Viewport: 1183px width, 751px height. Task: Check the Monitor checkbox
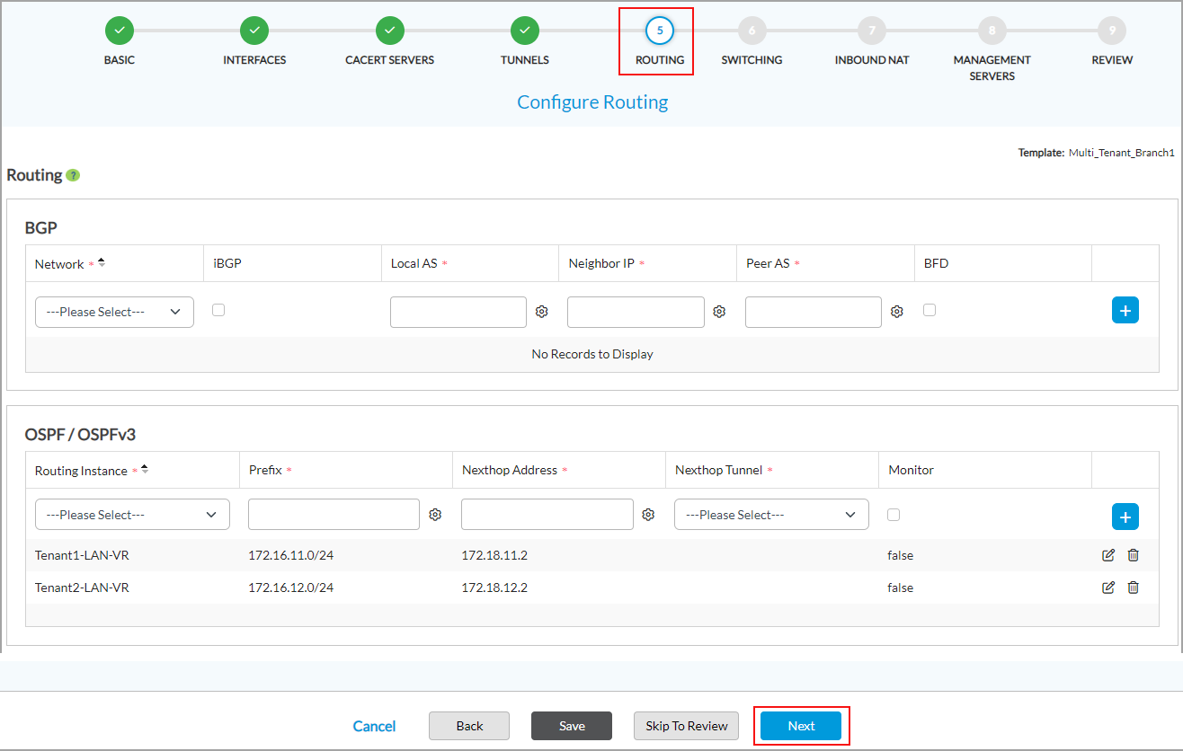pos(893,515)
